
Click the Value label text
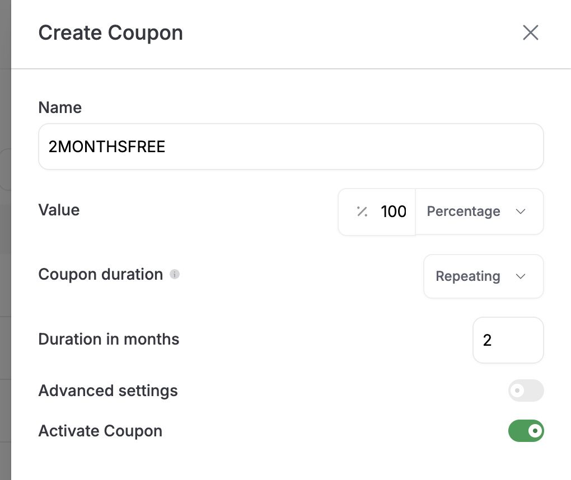pos(59,210)
